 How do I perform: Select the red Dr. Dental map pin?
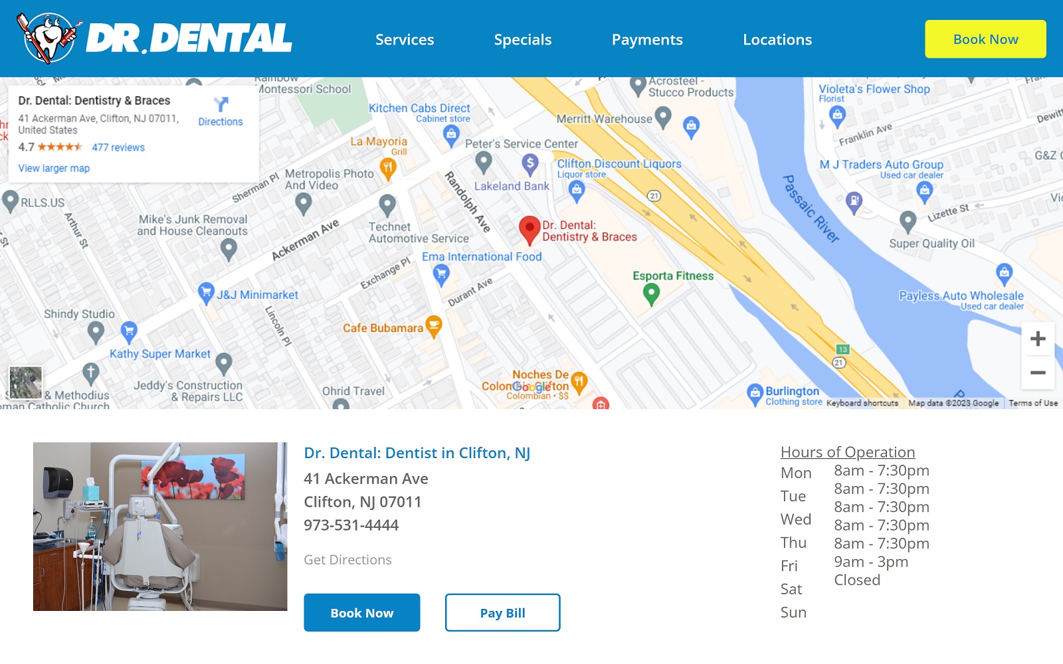pos(530,230)
